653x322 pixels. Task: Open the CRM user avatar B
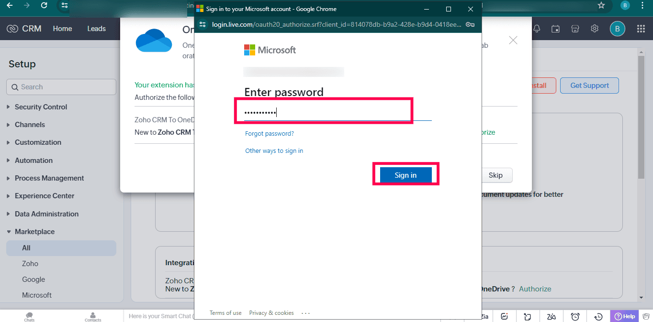[x=617, y=29]
